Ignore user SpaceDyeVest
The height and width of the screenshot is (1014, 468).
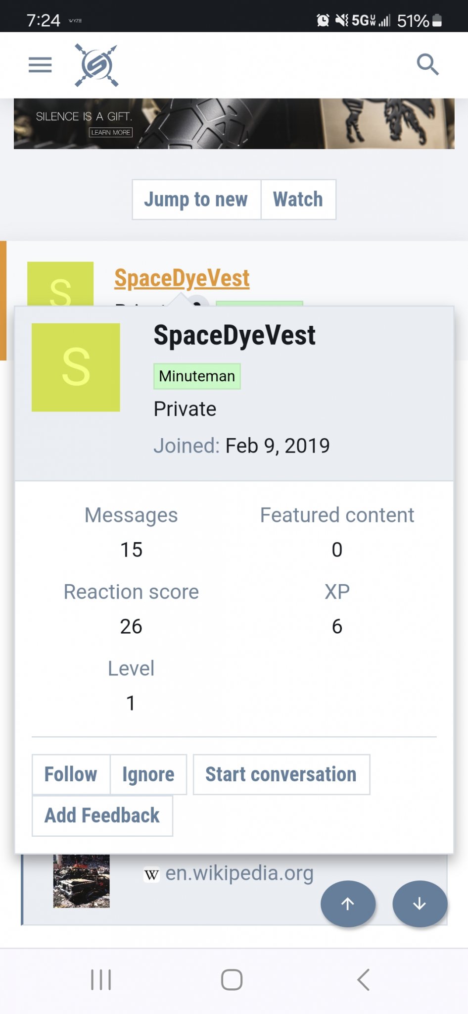click(x=148, y=774)
